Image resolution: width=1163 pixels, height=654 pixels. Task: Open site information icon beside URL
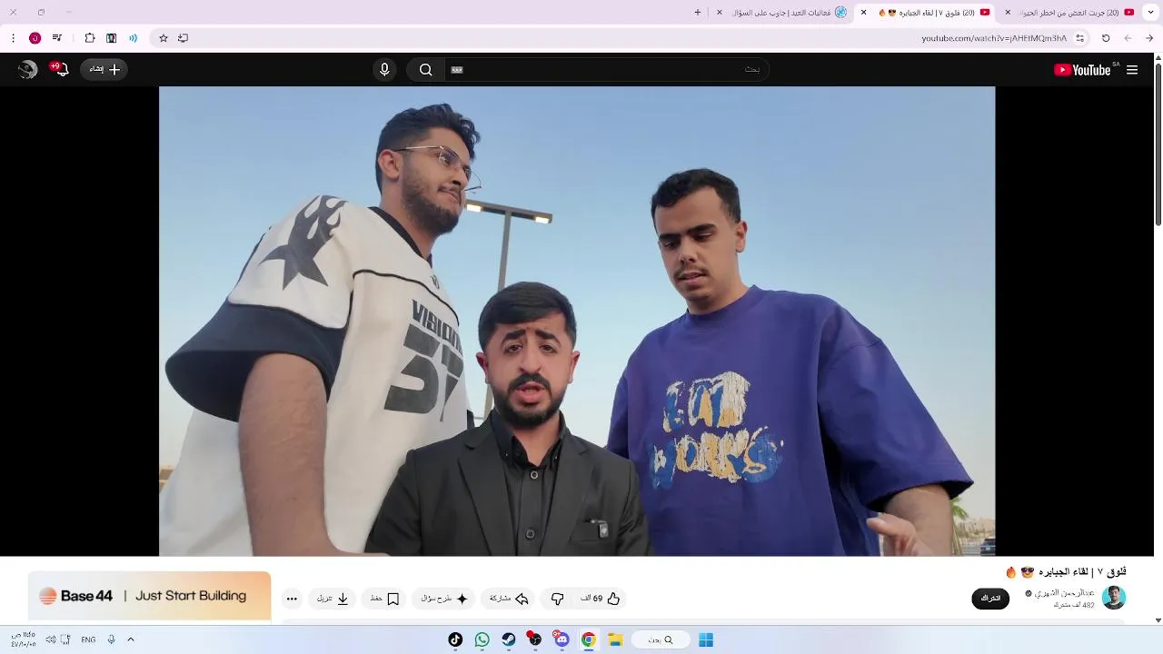pyautogui.click(x=1080, y=38)
